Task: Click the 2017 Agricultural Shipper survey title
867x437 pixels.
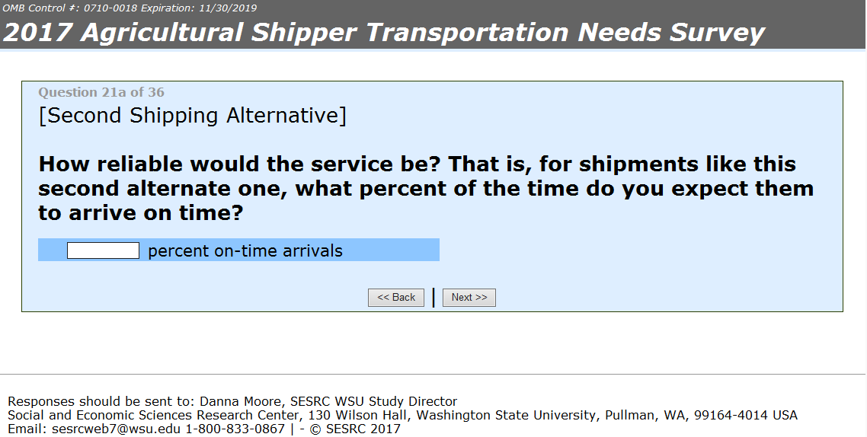Action: pyautogui.click(x=384, y=33)
